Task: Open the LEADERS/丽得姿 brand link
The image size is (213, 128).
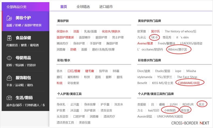Action: click(x=191, y=44)
